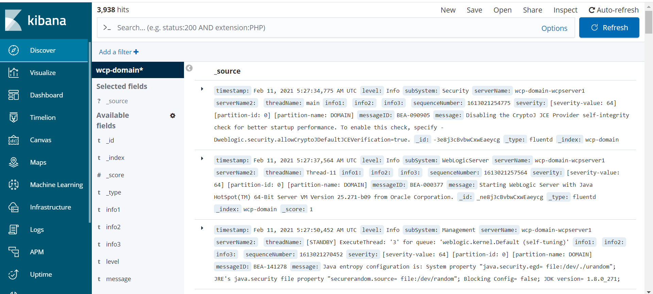The height and width of the screenshot is (294, 653).
Task: Select the _source selected field
Action: tap(117, 101)
